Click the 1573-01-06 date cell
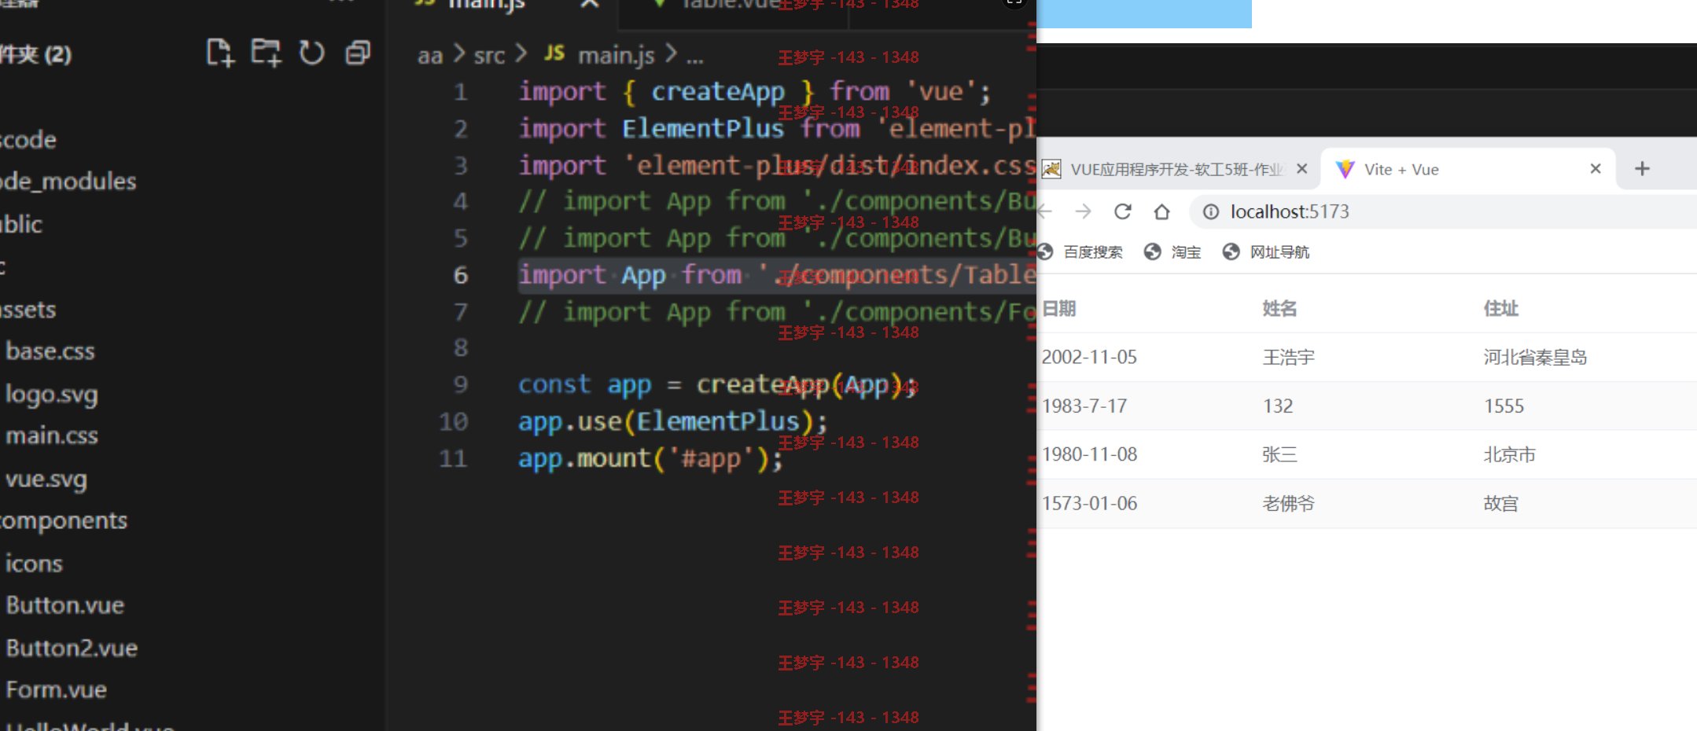 click(1089, 504)
